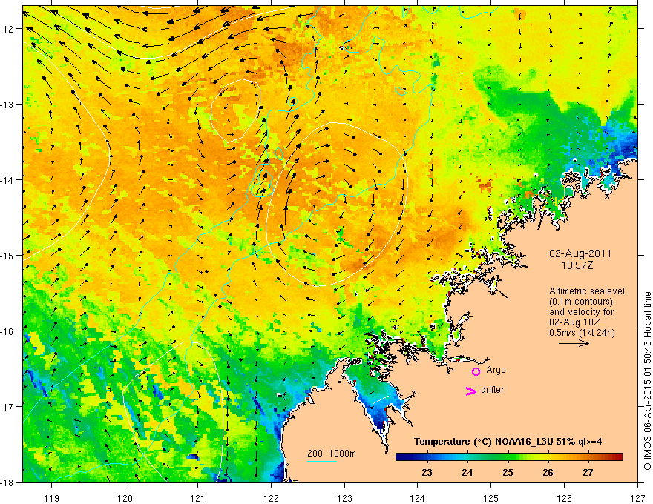Screen dimensions: 653x504
Task: Click the longitude label 127
Action: coord(637,498)
